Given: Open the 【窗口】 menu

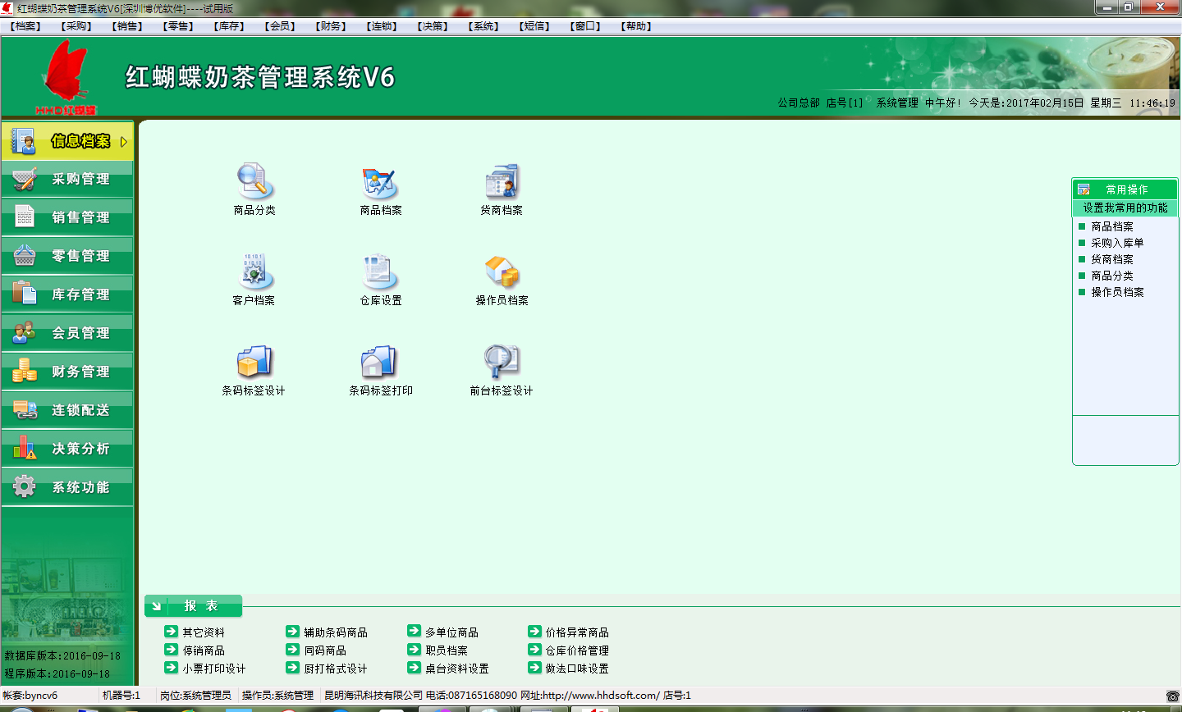Looking at the screenshot, I should 586,26.
